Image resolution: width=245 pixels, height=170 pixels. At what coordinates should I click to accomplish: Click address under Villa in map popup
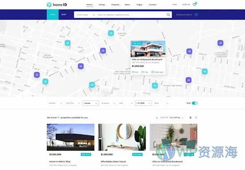[x=146, y=63]
